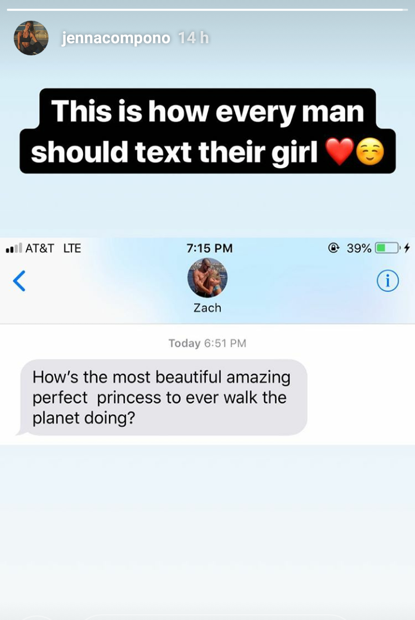415x620 pixels.
Task: Tap the blue back chevron in Messages
Action: 19,281
